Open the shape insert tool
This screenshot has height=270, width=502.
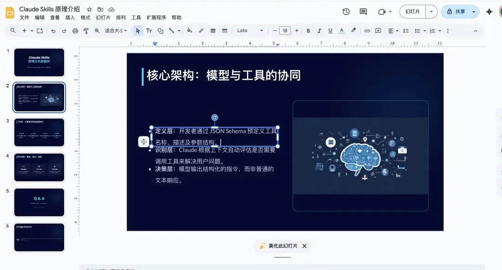pos(160,31)
